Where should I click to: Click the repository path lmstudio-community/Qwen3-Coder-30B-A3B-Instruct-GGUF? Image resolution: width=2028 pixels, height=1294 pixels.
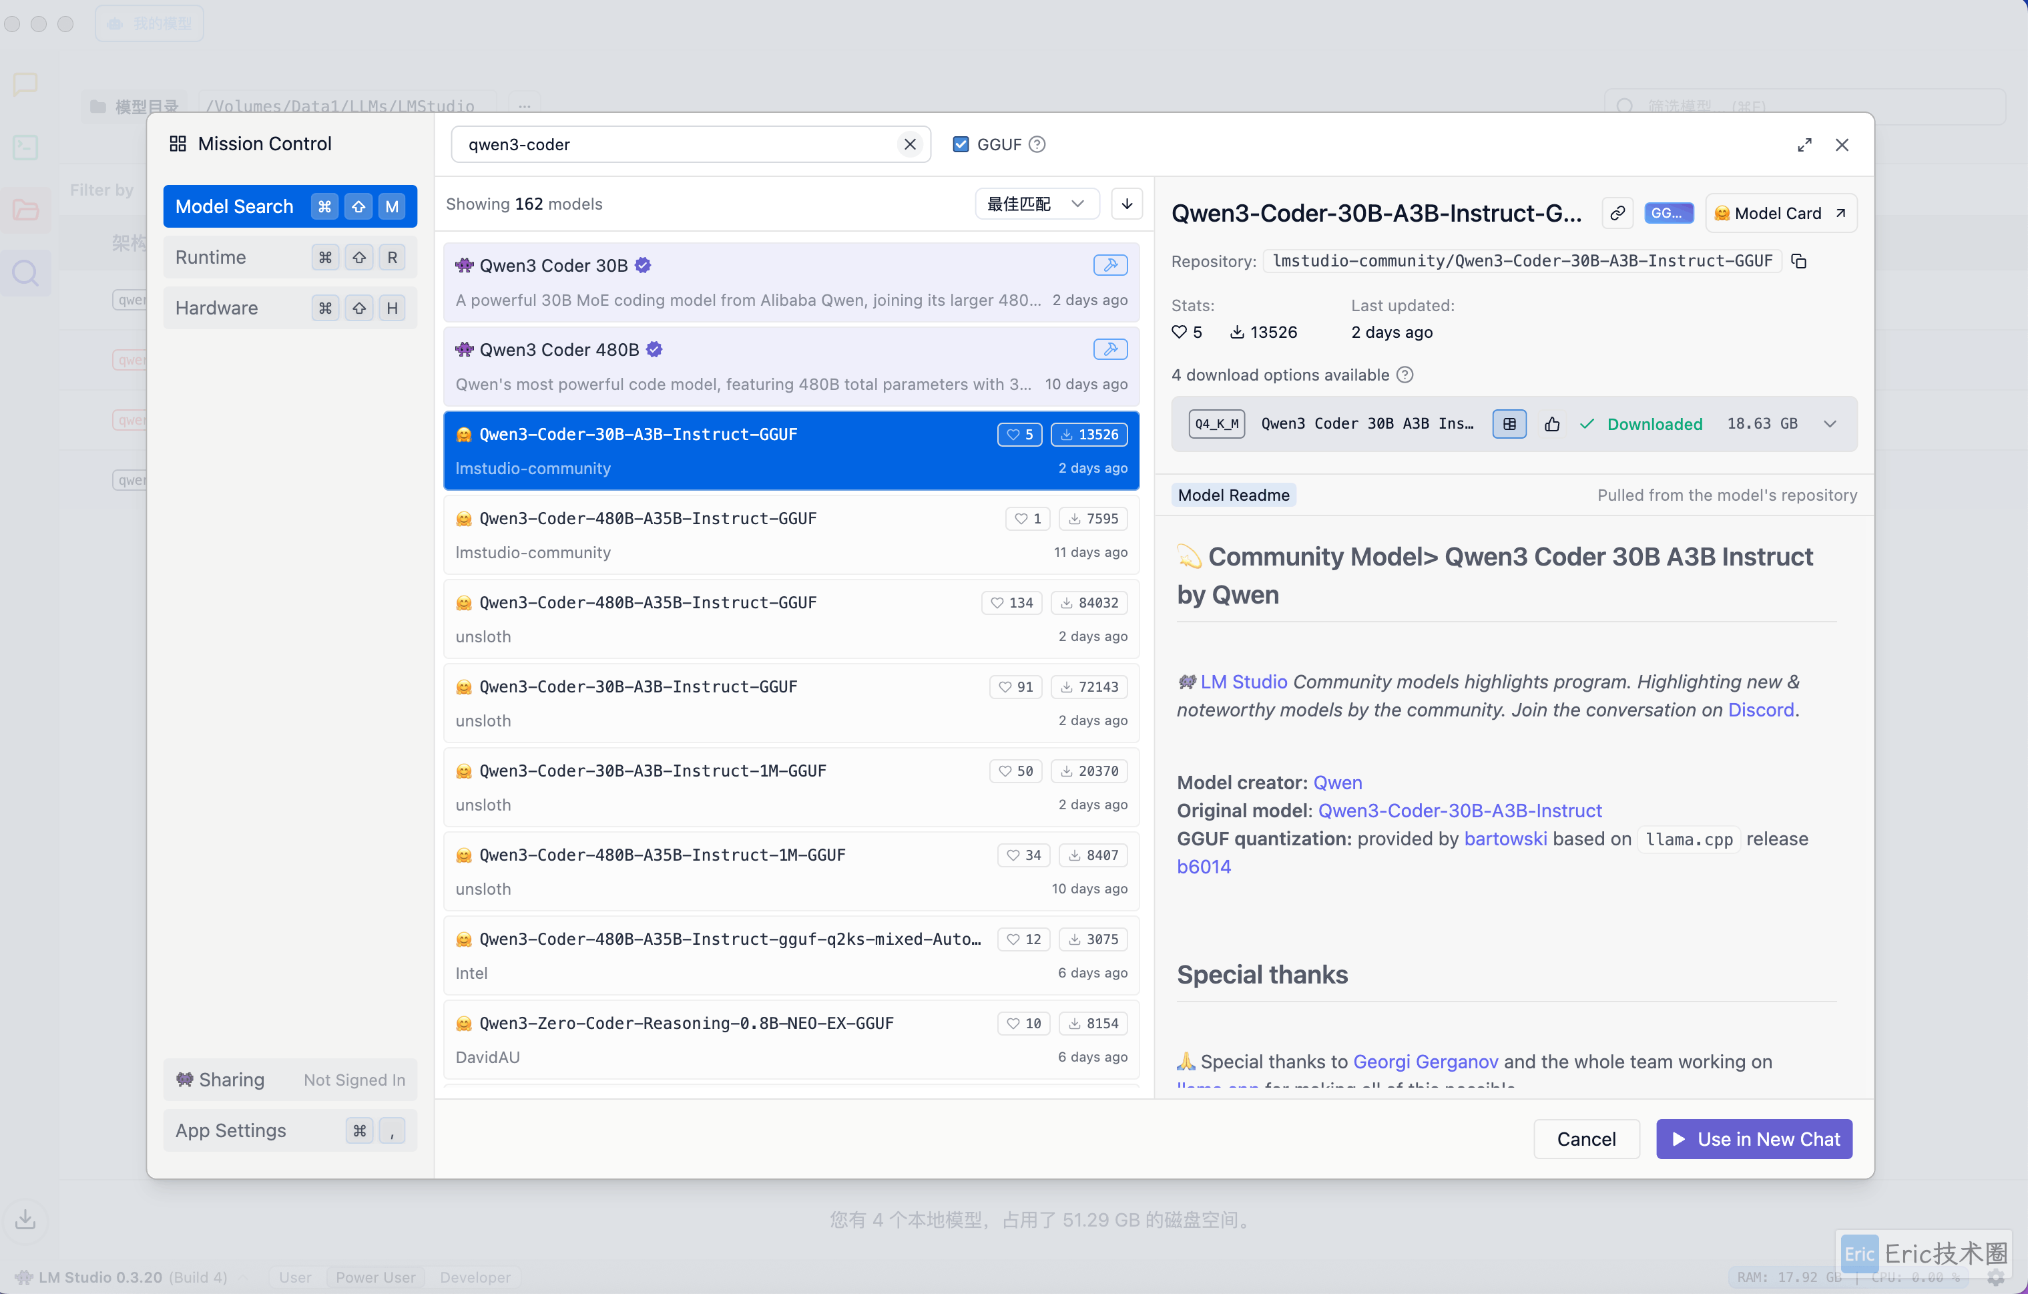tap(1522, 261)
